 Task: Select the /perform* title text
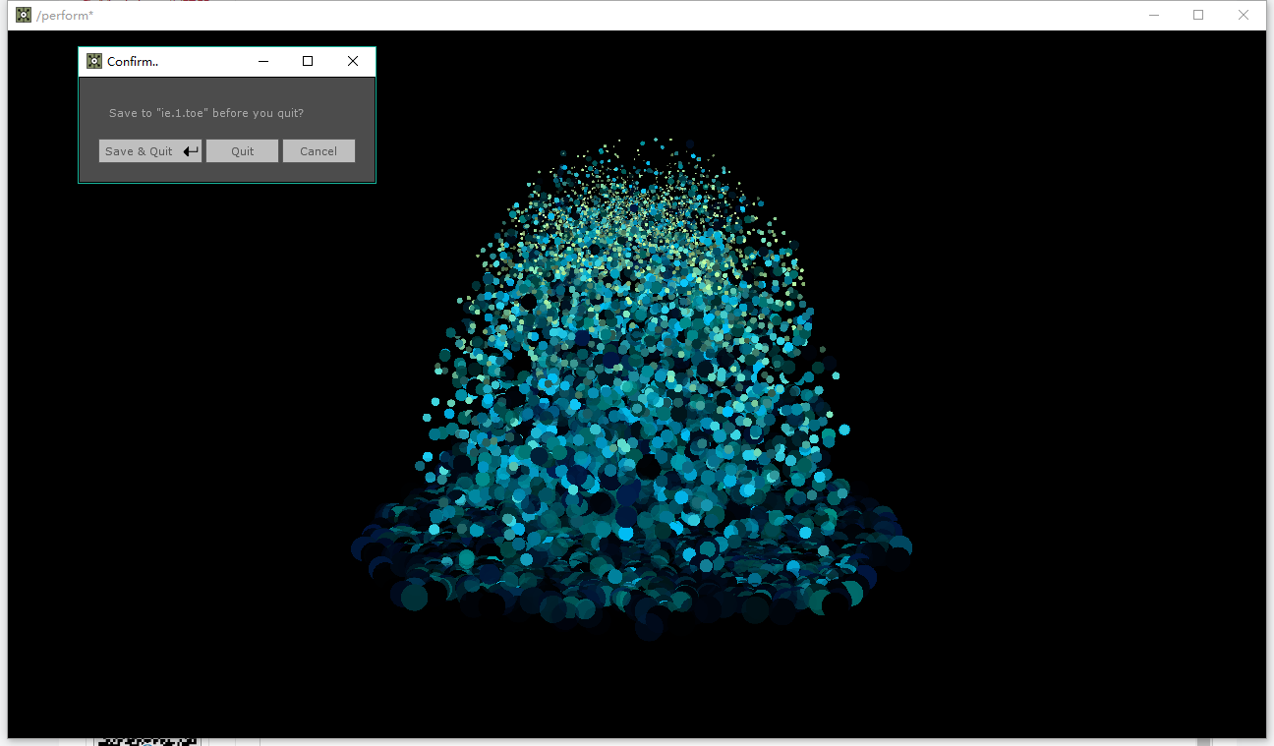pos(65,15)
